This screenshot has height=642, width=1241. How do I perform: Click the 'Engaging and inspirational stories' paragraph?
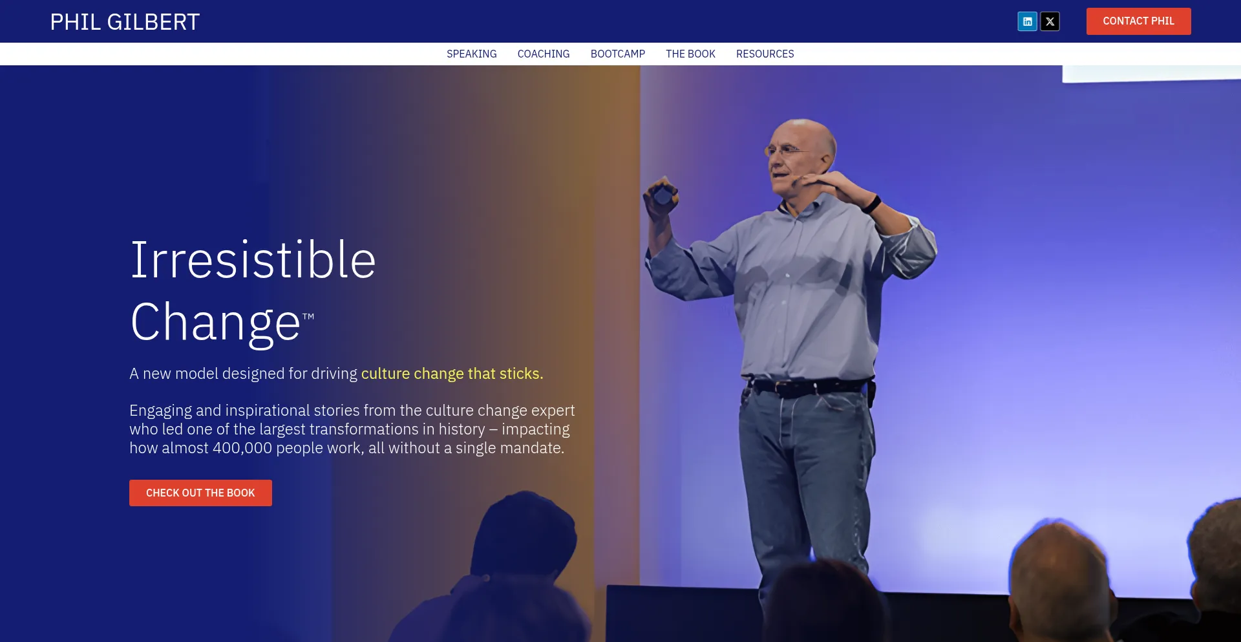(352, 429)
